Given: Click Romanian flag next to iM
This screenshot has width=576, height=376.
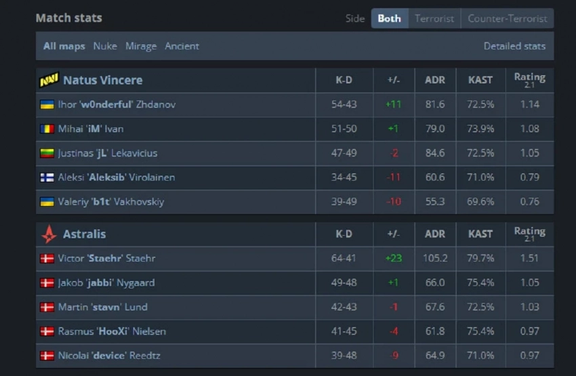Looking at the screenshot, I should [47, 129].
